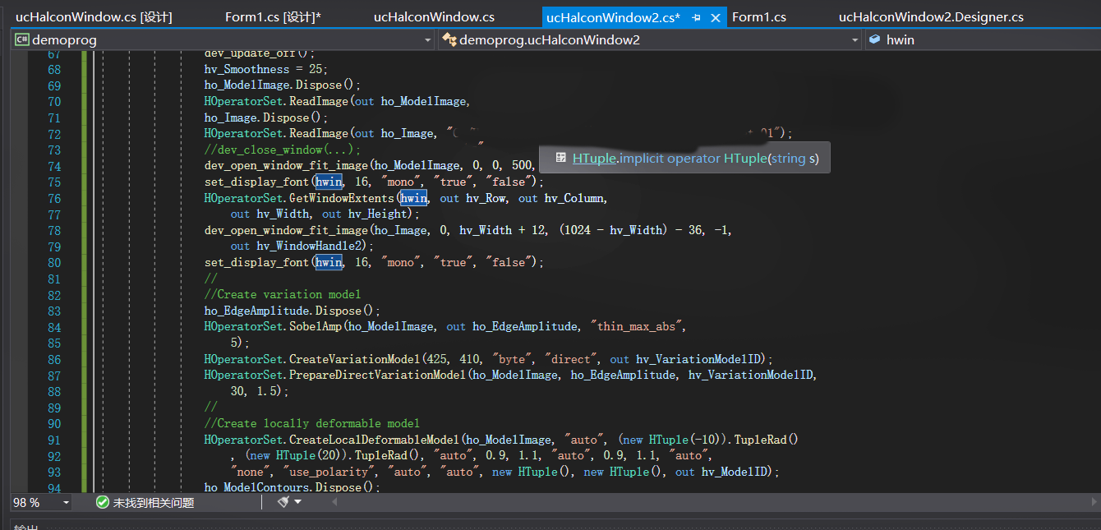Follow the HTuple link in the tooltip
The image size is (1101, 530).
tap(594, 158)
